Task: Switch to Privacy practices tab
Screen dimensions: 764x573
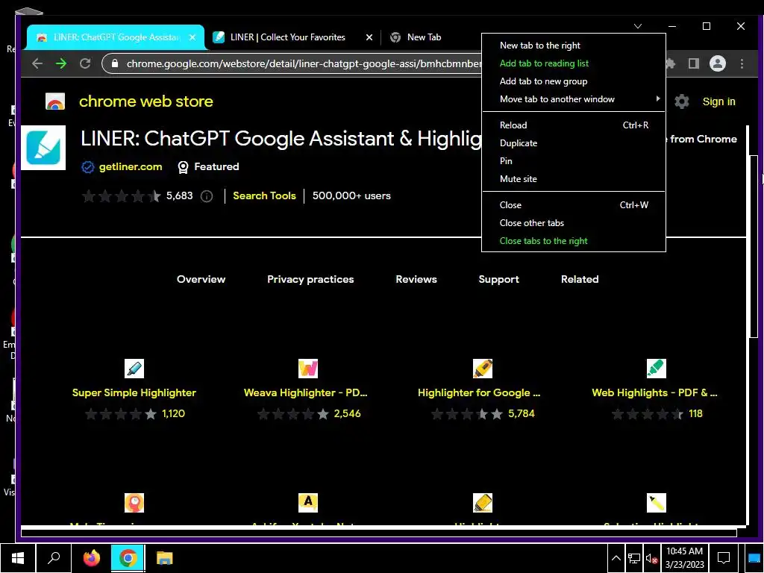Action: (310, 279)
